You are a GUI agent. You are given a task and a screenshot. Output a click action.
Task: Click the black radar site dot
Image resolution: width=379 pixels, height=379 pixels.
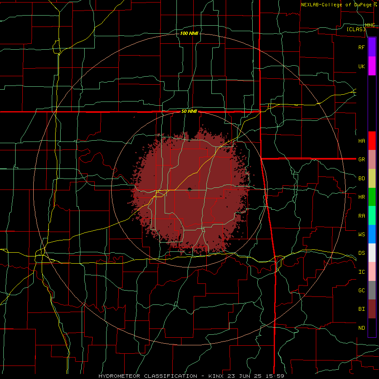click(x=189, y=189)
